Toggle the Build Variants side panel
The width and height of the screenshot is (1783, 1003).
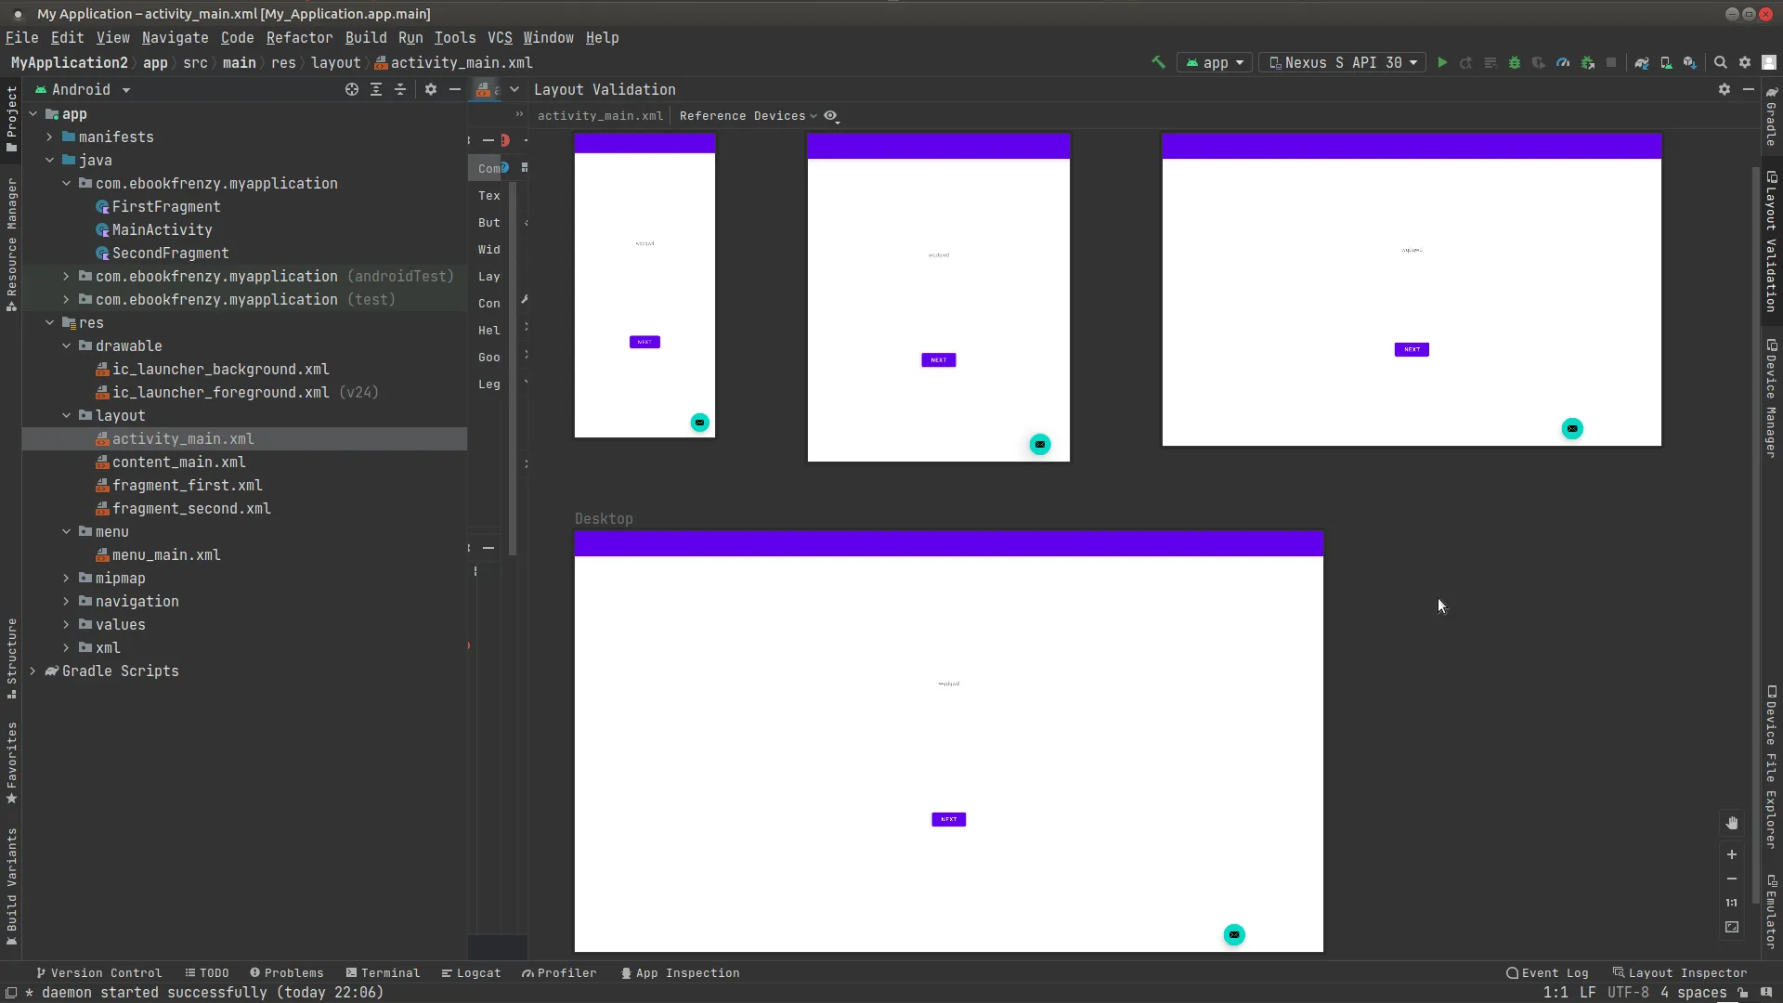coord(11,886)
